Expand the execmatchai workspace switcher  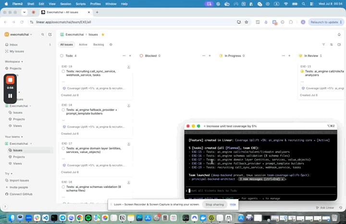click(19, 35)
